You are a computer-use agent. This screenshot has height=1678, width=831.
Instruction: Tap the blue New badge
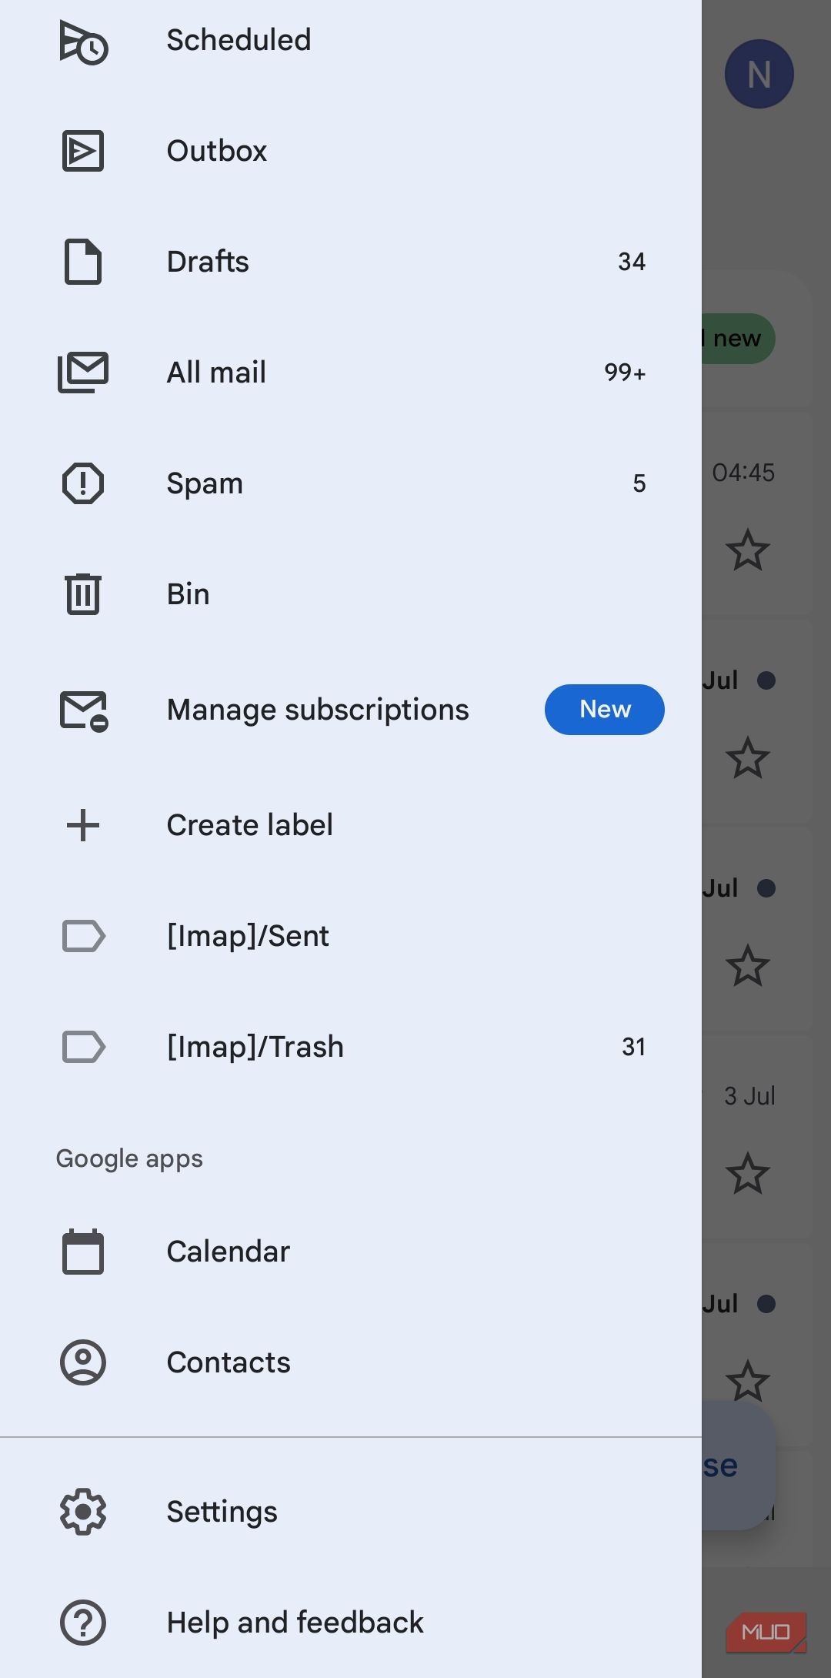click(x=605, y=710)
